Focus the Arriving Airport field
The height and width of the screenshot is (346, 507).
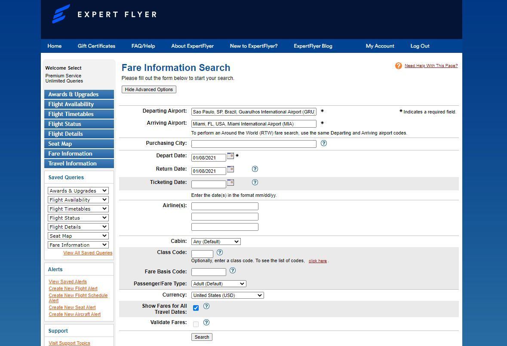(x=254, y=124)
